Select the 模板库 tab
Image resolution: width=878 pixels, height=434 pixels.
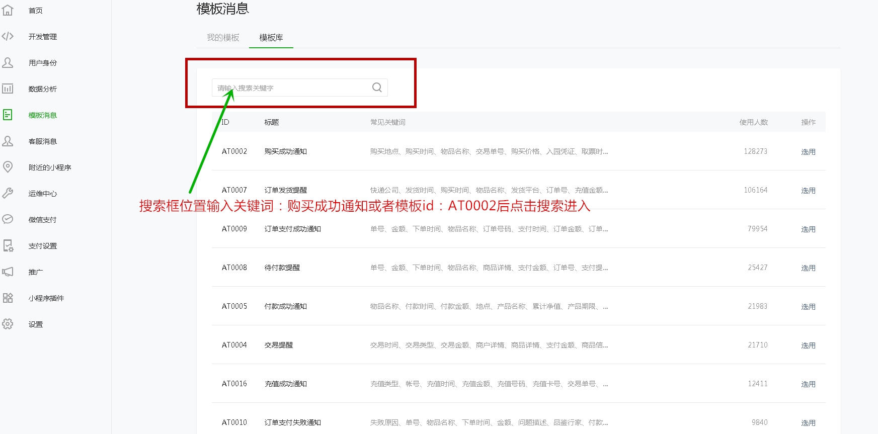click(x=271, y=38)
